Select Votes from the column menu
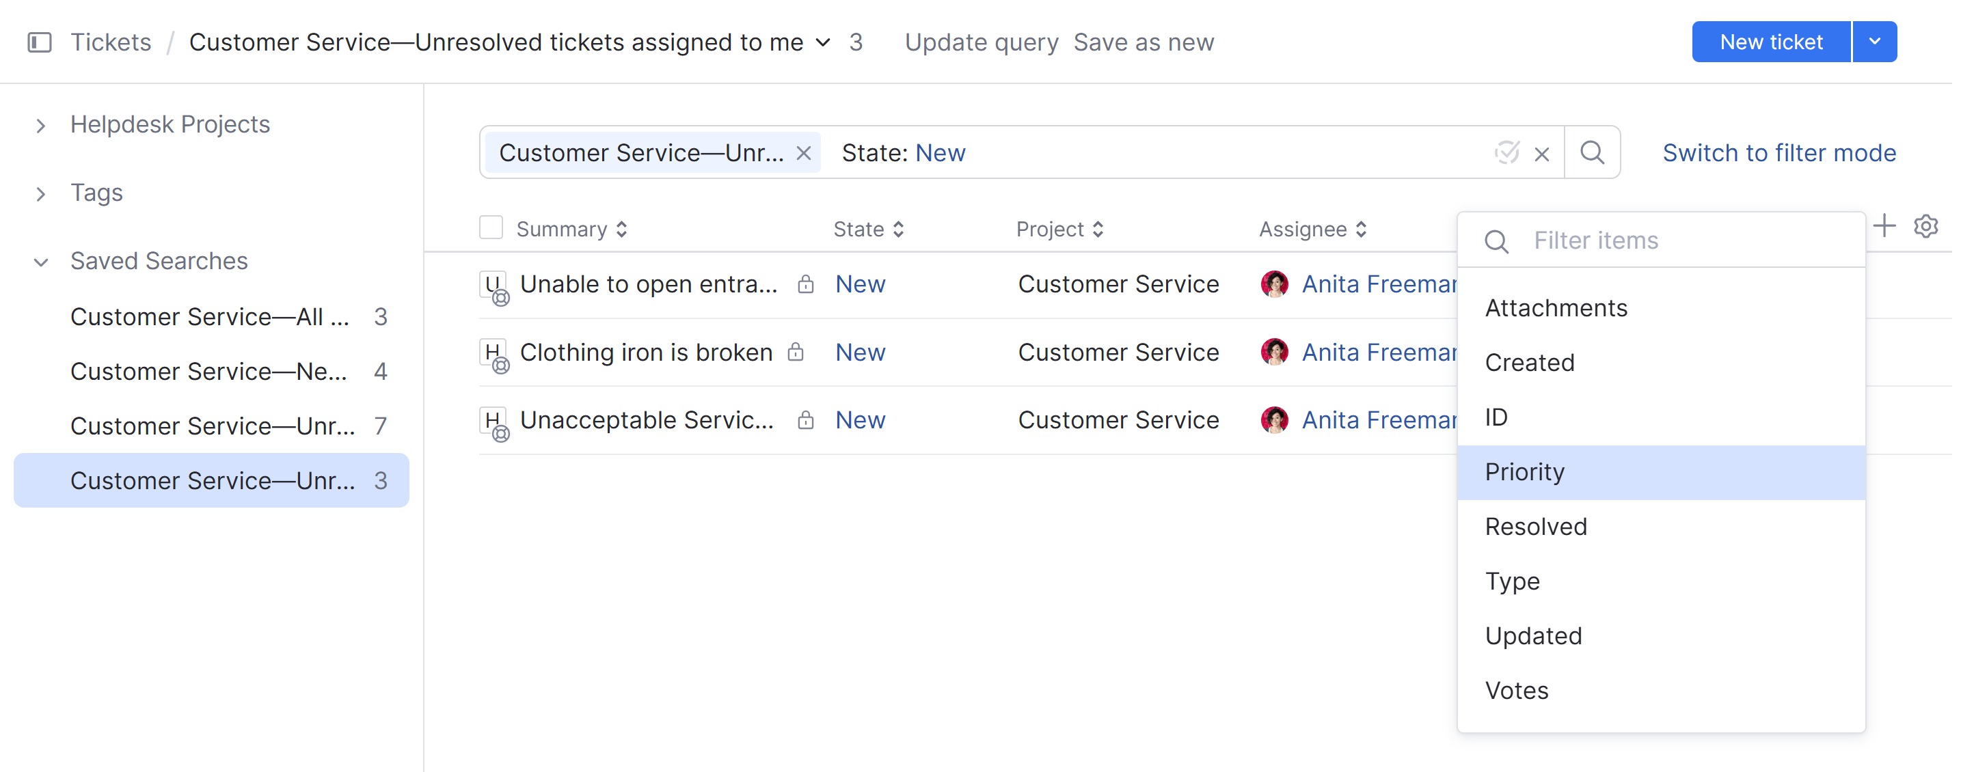Screen dimensions: 1961x772 [x=1517, y=690]
